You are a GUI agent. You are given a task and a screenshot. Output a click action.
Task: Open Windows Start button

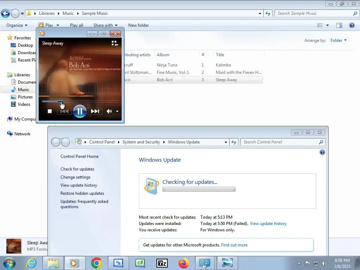tap(9, 263)
